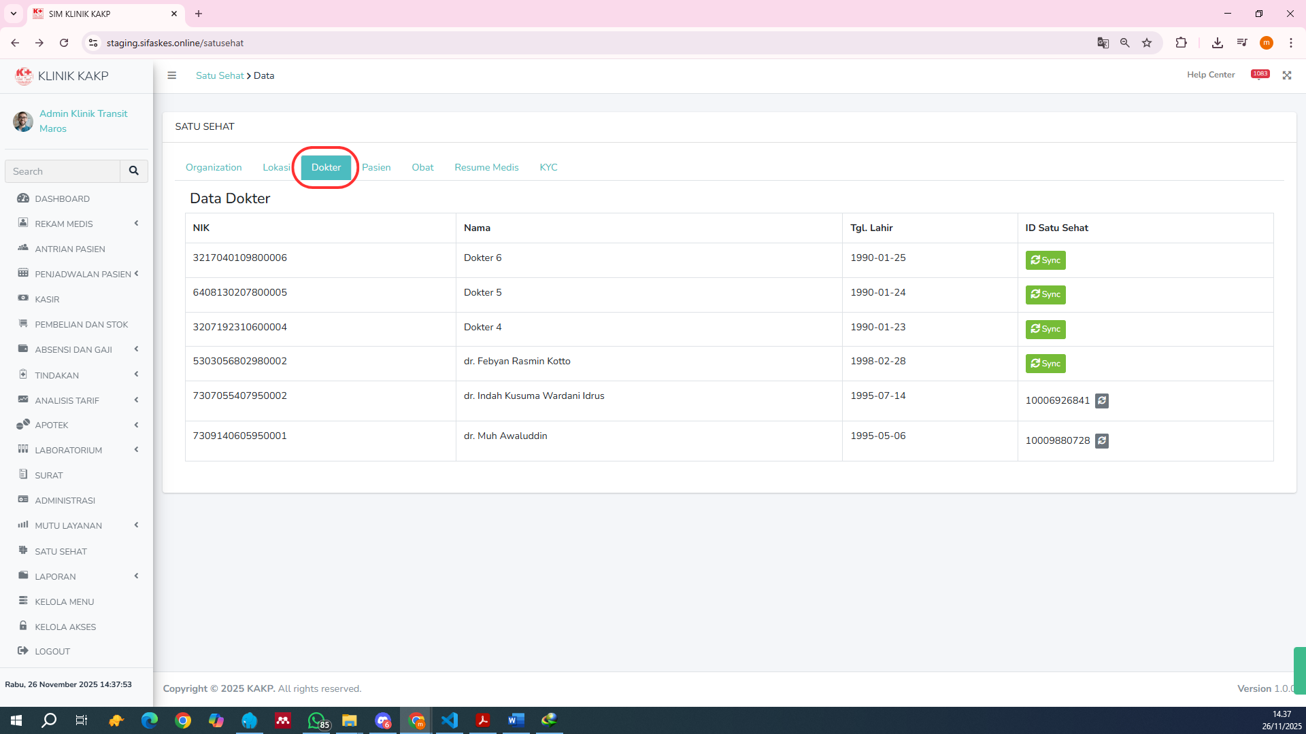Screen dimensions: 1306x734
Task: Open KASIR in the sidebar
Action: point(47,300)
